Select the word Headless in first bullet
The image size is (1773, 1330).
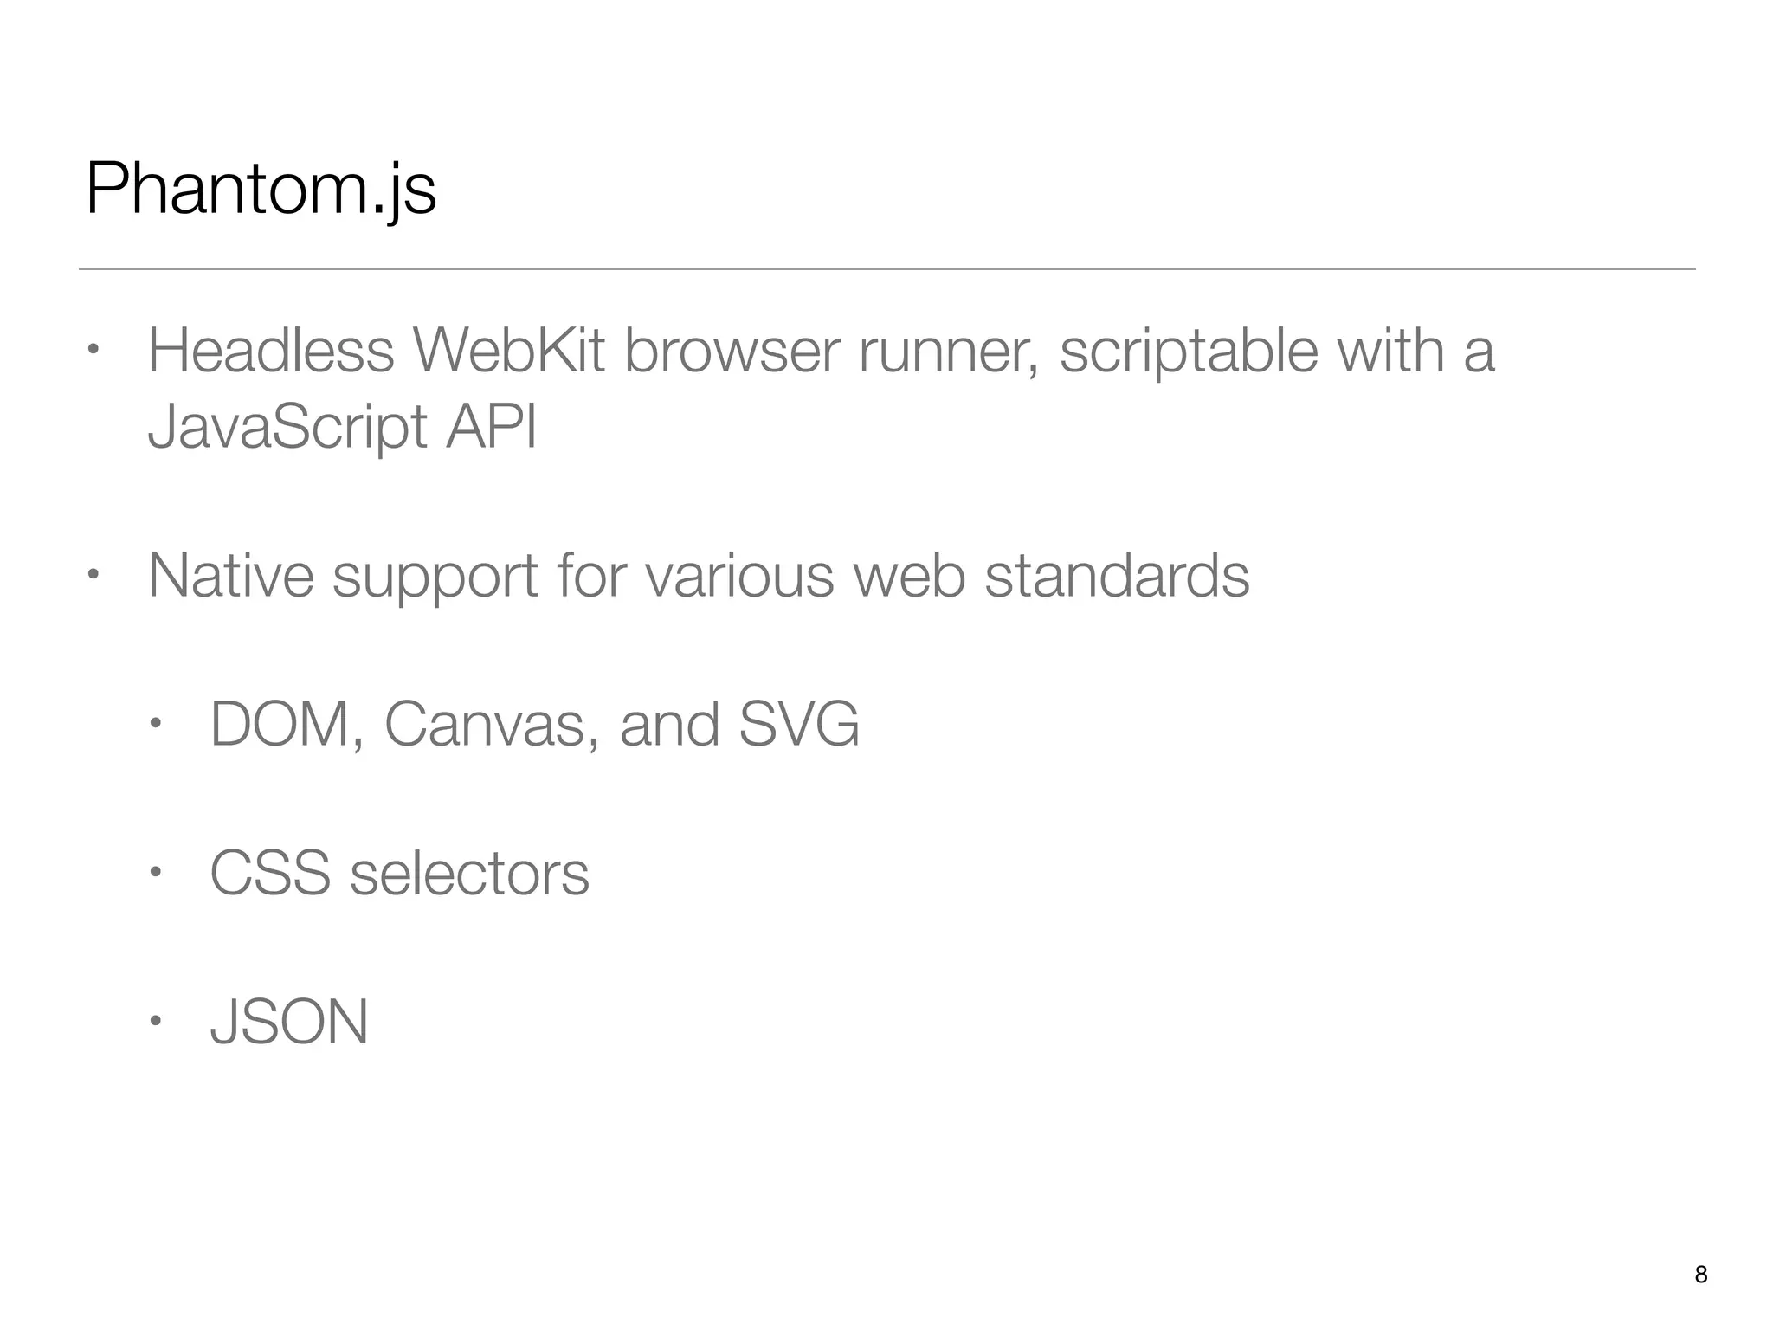271,351
